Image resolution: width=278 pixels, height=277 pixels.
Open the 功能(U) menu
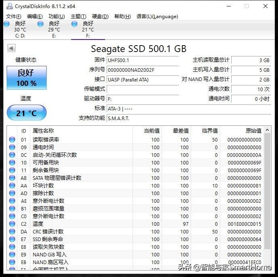pos(57,17)
